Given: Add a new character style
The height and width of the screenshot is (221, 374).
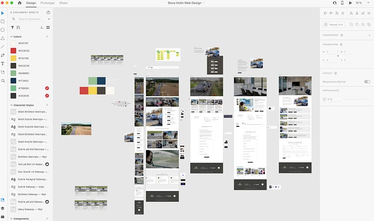Looking at the screenshot, I should click(x=47, y=105).
